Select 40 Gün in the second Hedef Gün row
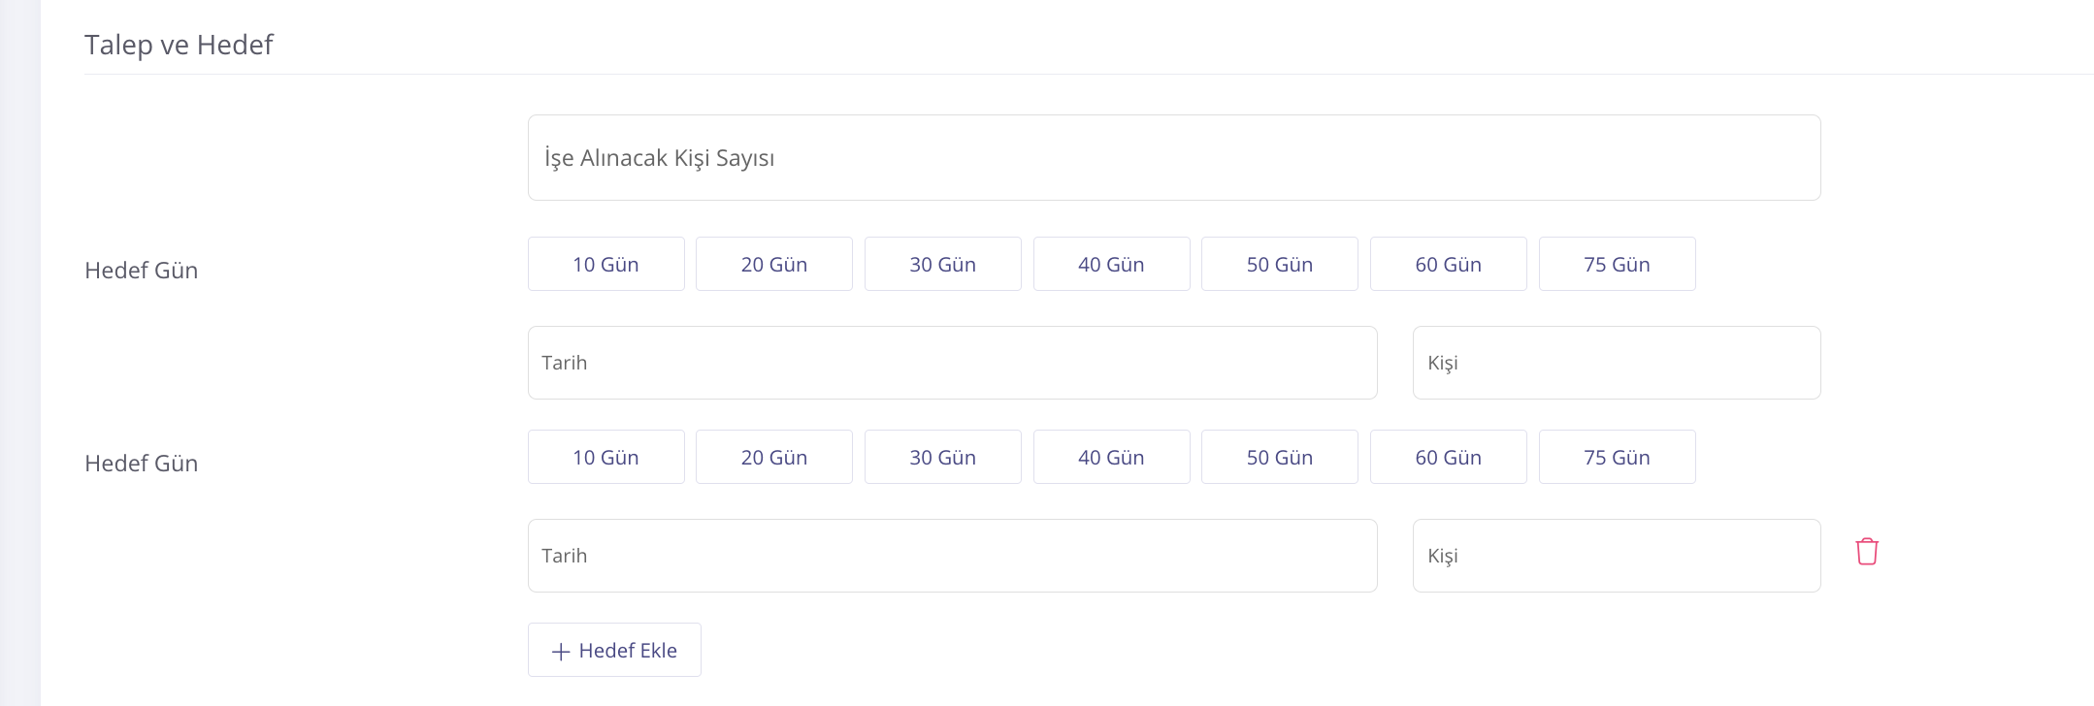 (1112, 457)
